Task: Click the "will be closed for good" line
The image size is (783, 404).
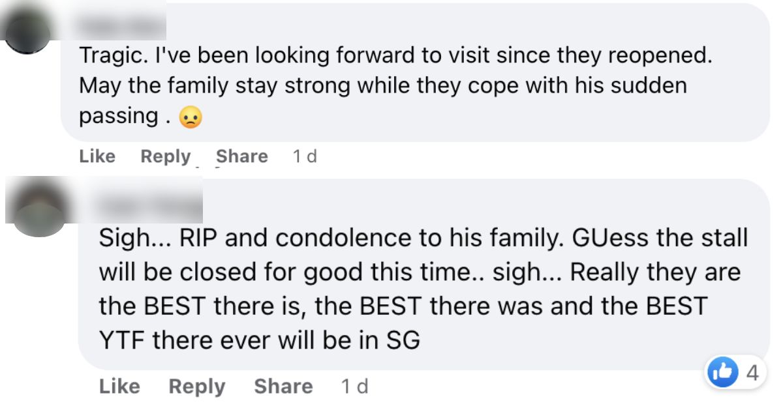Action: point(419,272)
